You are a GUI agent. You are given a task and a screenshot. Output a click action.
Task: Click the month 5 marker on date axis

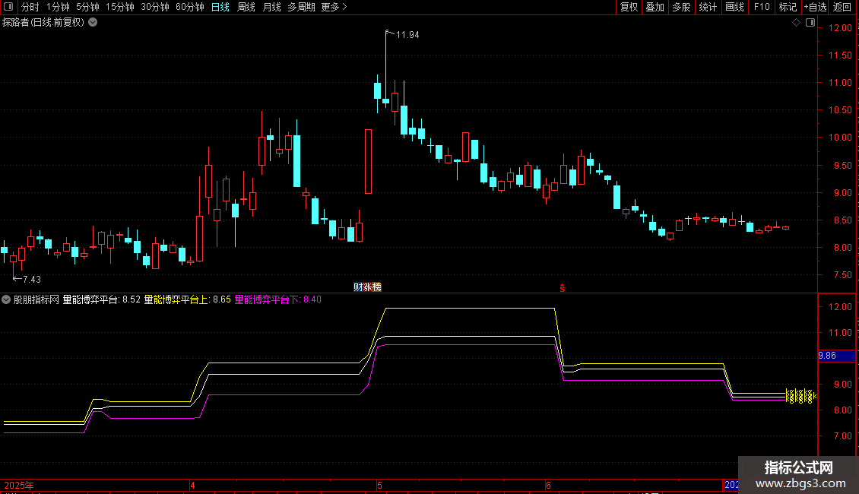379,486
